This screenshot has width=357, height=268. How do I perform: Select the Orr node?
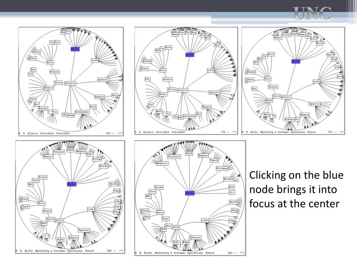(231, 192)
